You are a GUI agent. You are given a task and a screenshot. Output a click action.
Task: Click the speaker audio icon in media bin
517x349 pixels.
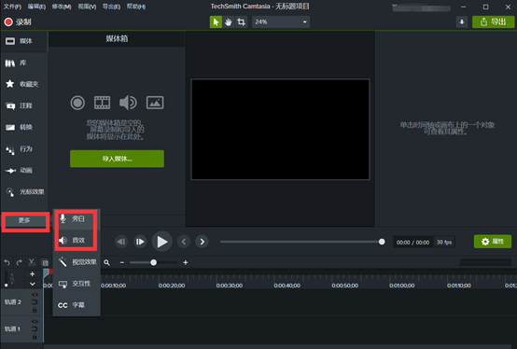(x=128, y=103)
